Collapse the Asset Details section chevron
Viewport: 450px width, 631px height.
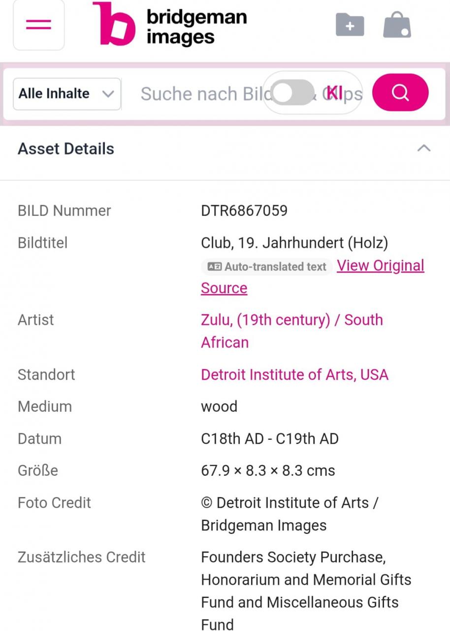(424, 148)
